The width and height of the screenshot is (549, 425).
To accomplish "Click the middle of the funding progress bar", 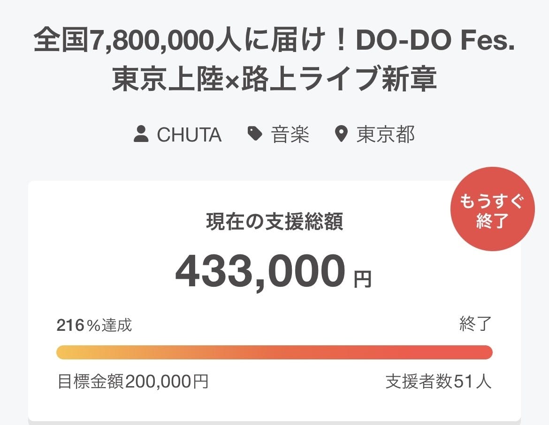I will [274, 352].
